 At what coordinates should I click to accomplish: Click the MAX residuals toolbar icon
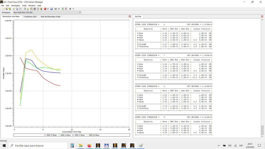[x=66, y=9]
